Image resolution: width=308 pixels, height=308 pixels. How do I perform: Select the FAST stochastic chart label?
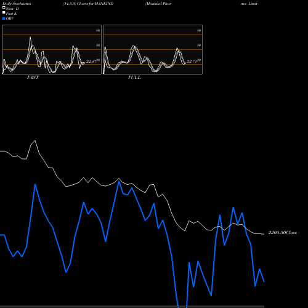(33, 78)
